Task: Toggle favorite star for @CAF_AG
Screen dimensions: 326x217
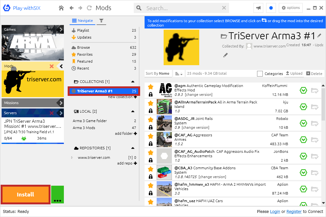Action: click(x=151, y=136)
